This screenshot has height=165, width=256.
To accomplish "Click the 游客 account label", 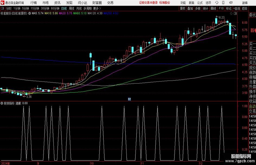I will (x=245, y=3).
